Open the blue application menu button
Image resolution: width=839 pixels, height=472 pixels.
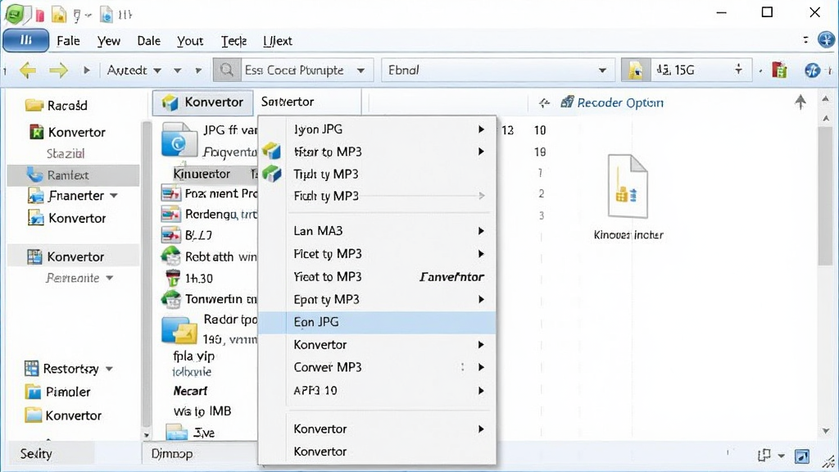point(25,41)
